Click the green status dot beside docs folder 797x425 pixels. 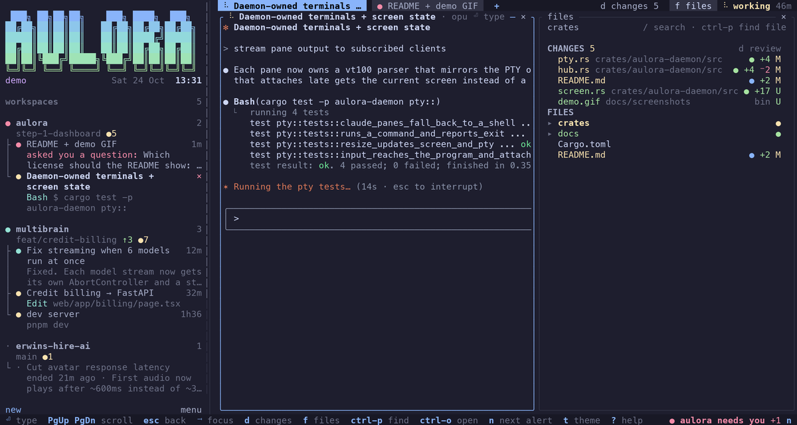pos(778,133)
